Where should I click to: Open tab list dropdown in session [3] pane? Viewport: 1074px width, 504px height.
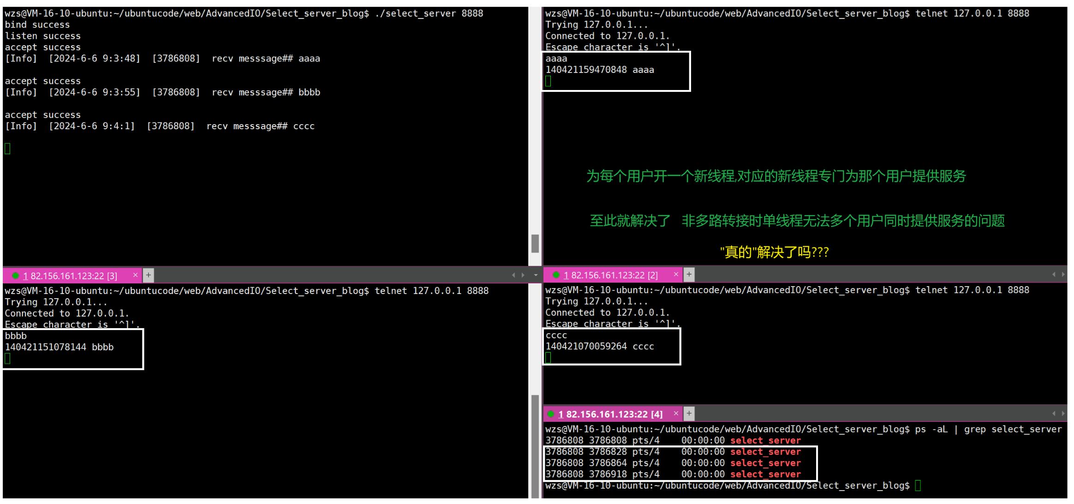(x=536, y=275)
